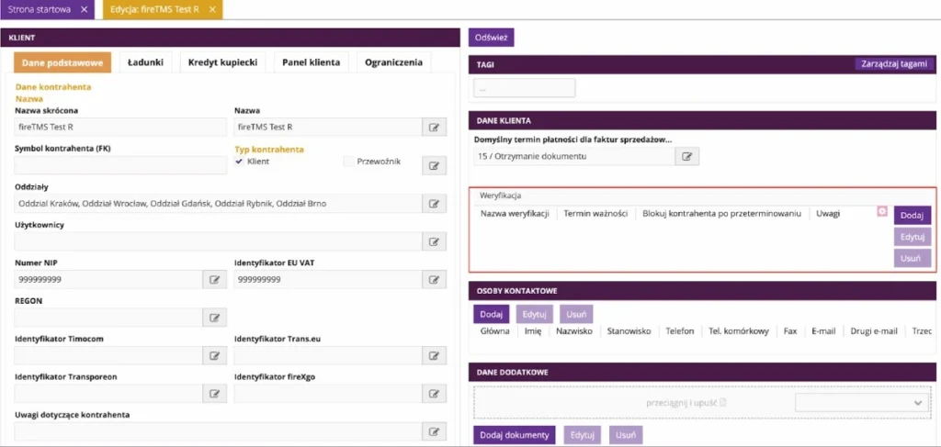941x447 pixels.
Task: Click edit icon for Typ kontrahenta
Action: pyautogui.click(x=434, y=165)
